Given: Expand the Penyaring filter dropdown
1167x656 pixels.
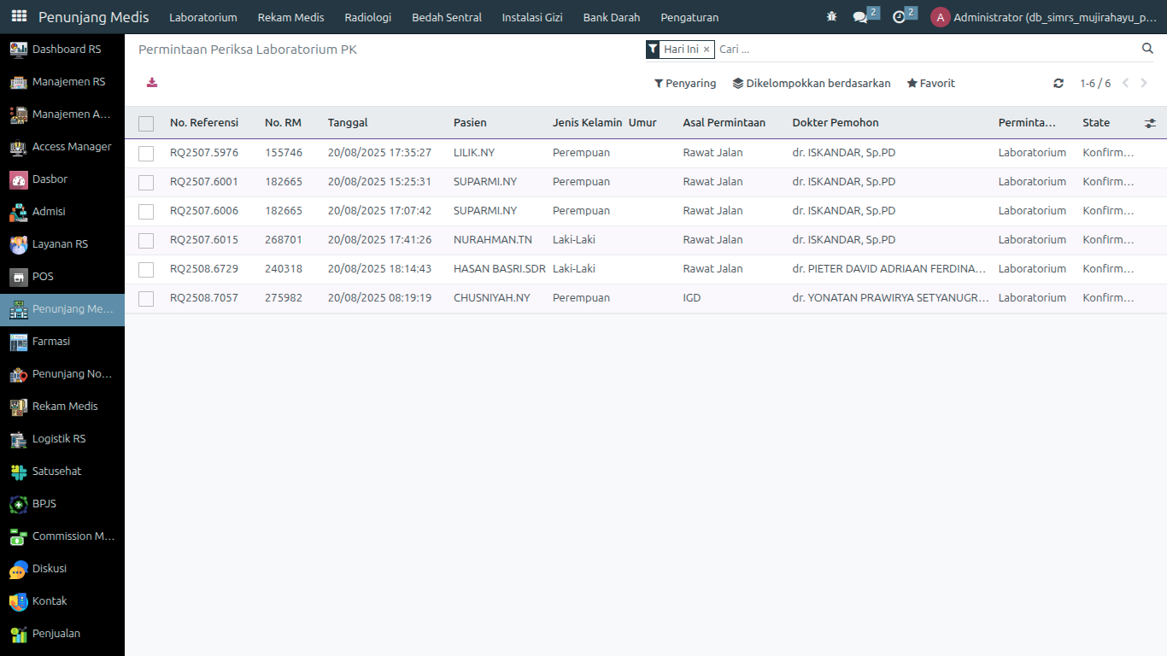Looking at the screenshot, I should pyautogui.click(x=685, y=84).
